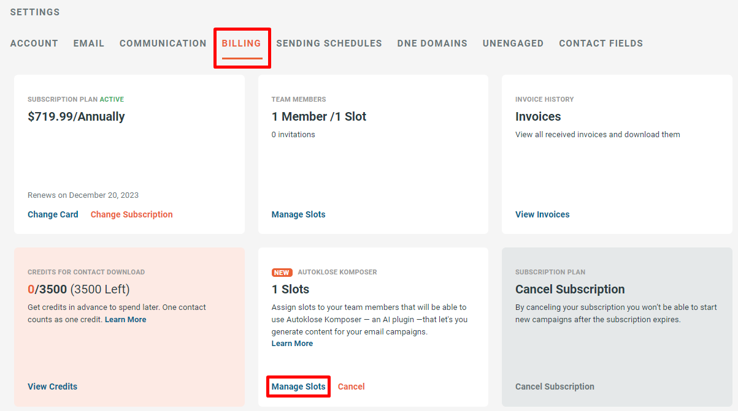Click Change Card on subscription plan
Image resolution: width=738 pixels, height=411 pixels.
point(53,214)
